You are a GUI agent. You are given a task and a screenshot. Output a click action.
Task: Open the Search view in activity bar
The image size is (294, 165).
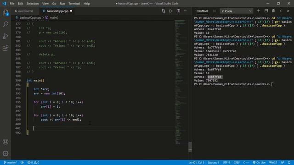click(6, 24)
